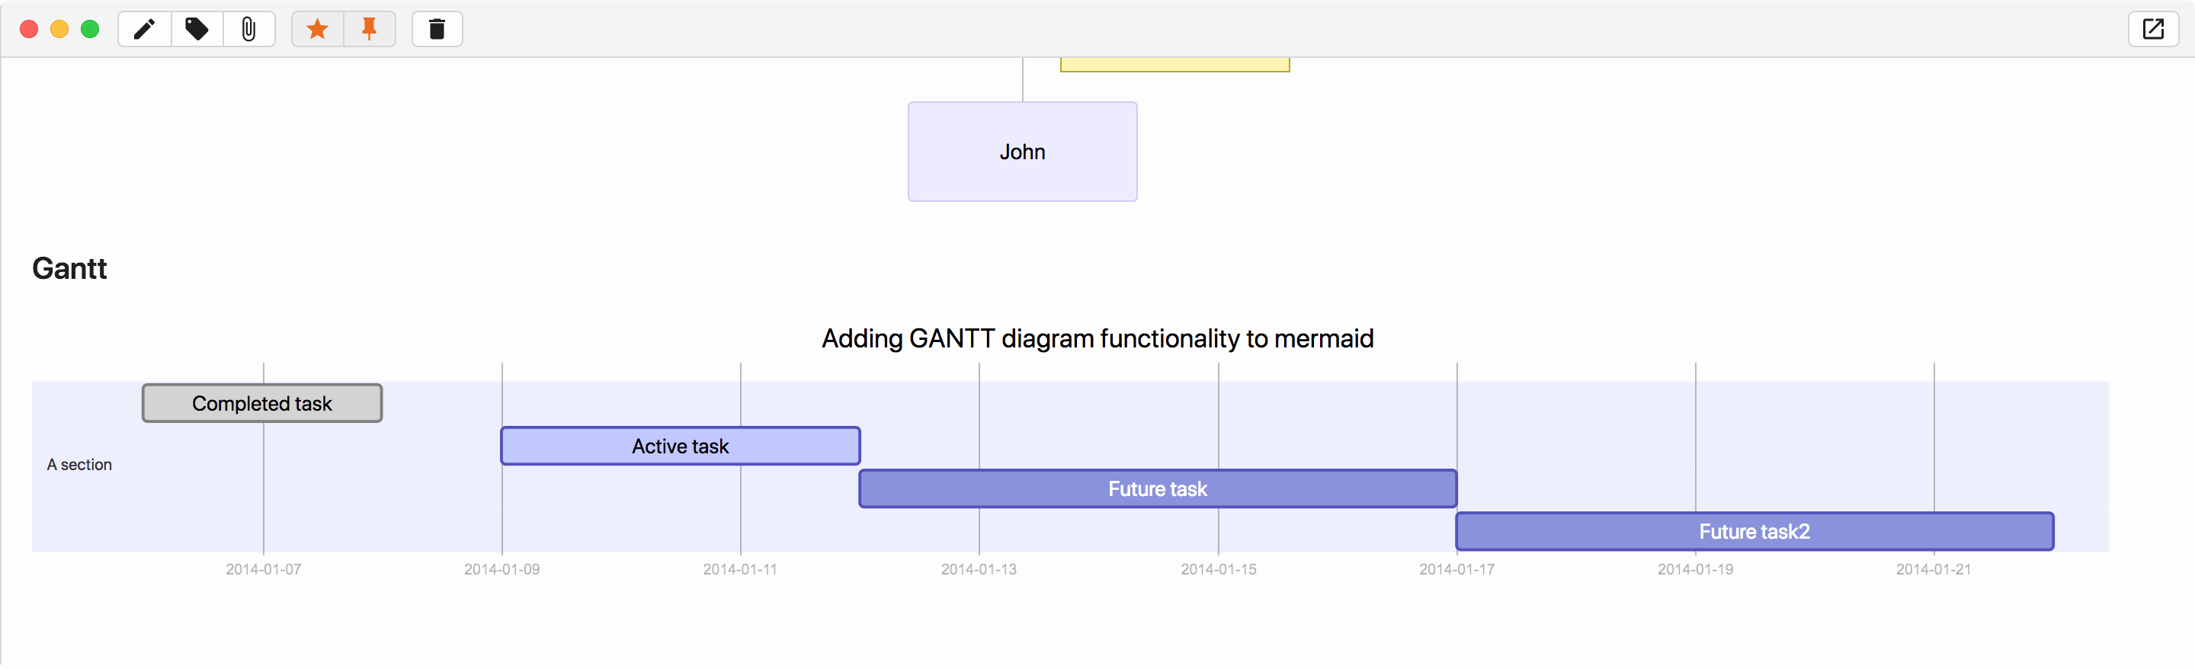The width and height of the screenshot is (2195, 669).
Task: Select the pencil edit icon
Action: pyautogui.click(x=143, y=29)
